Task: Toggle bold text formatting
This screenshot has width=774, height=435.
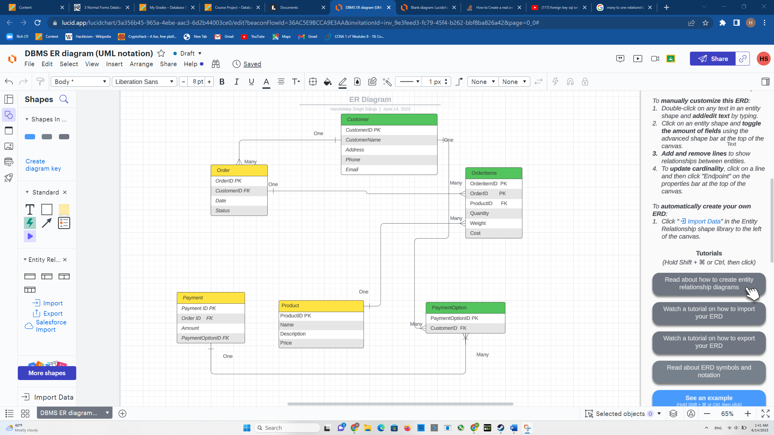Action: coord(222,82)
